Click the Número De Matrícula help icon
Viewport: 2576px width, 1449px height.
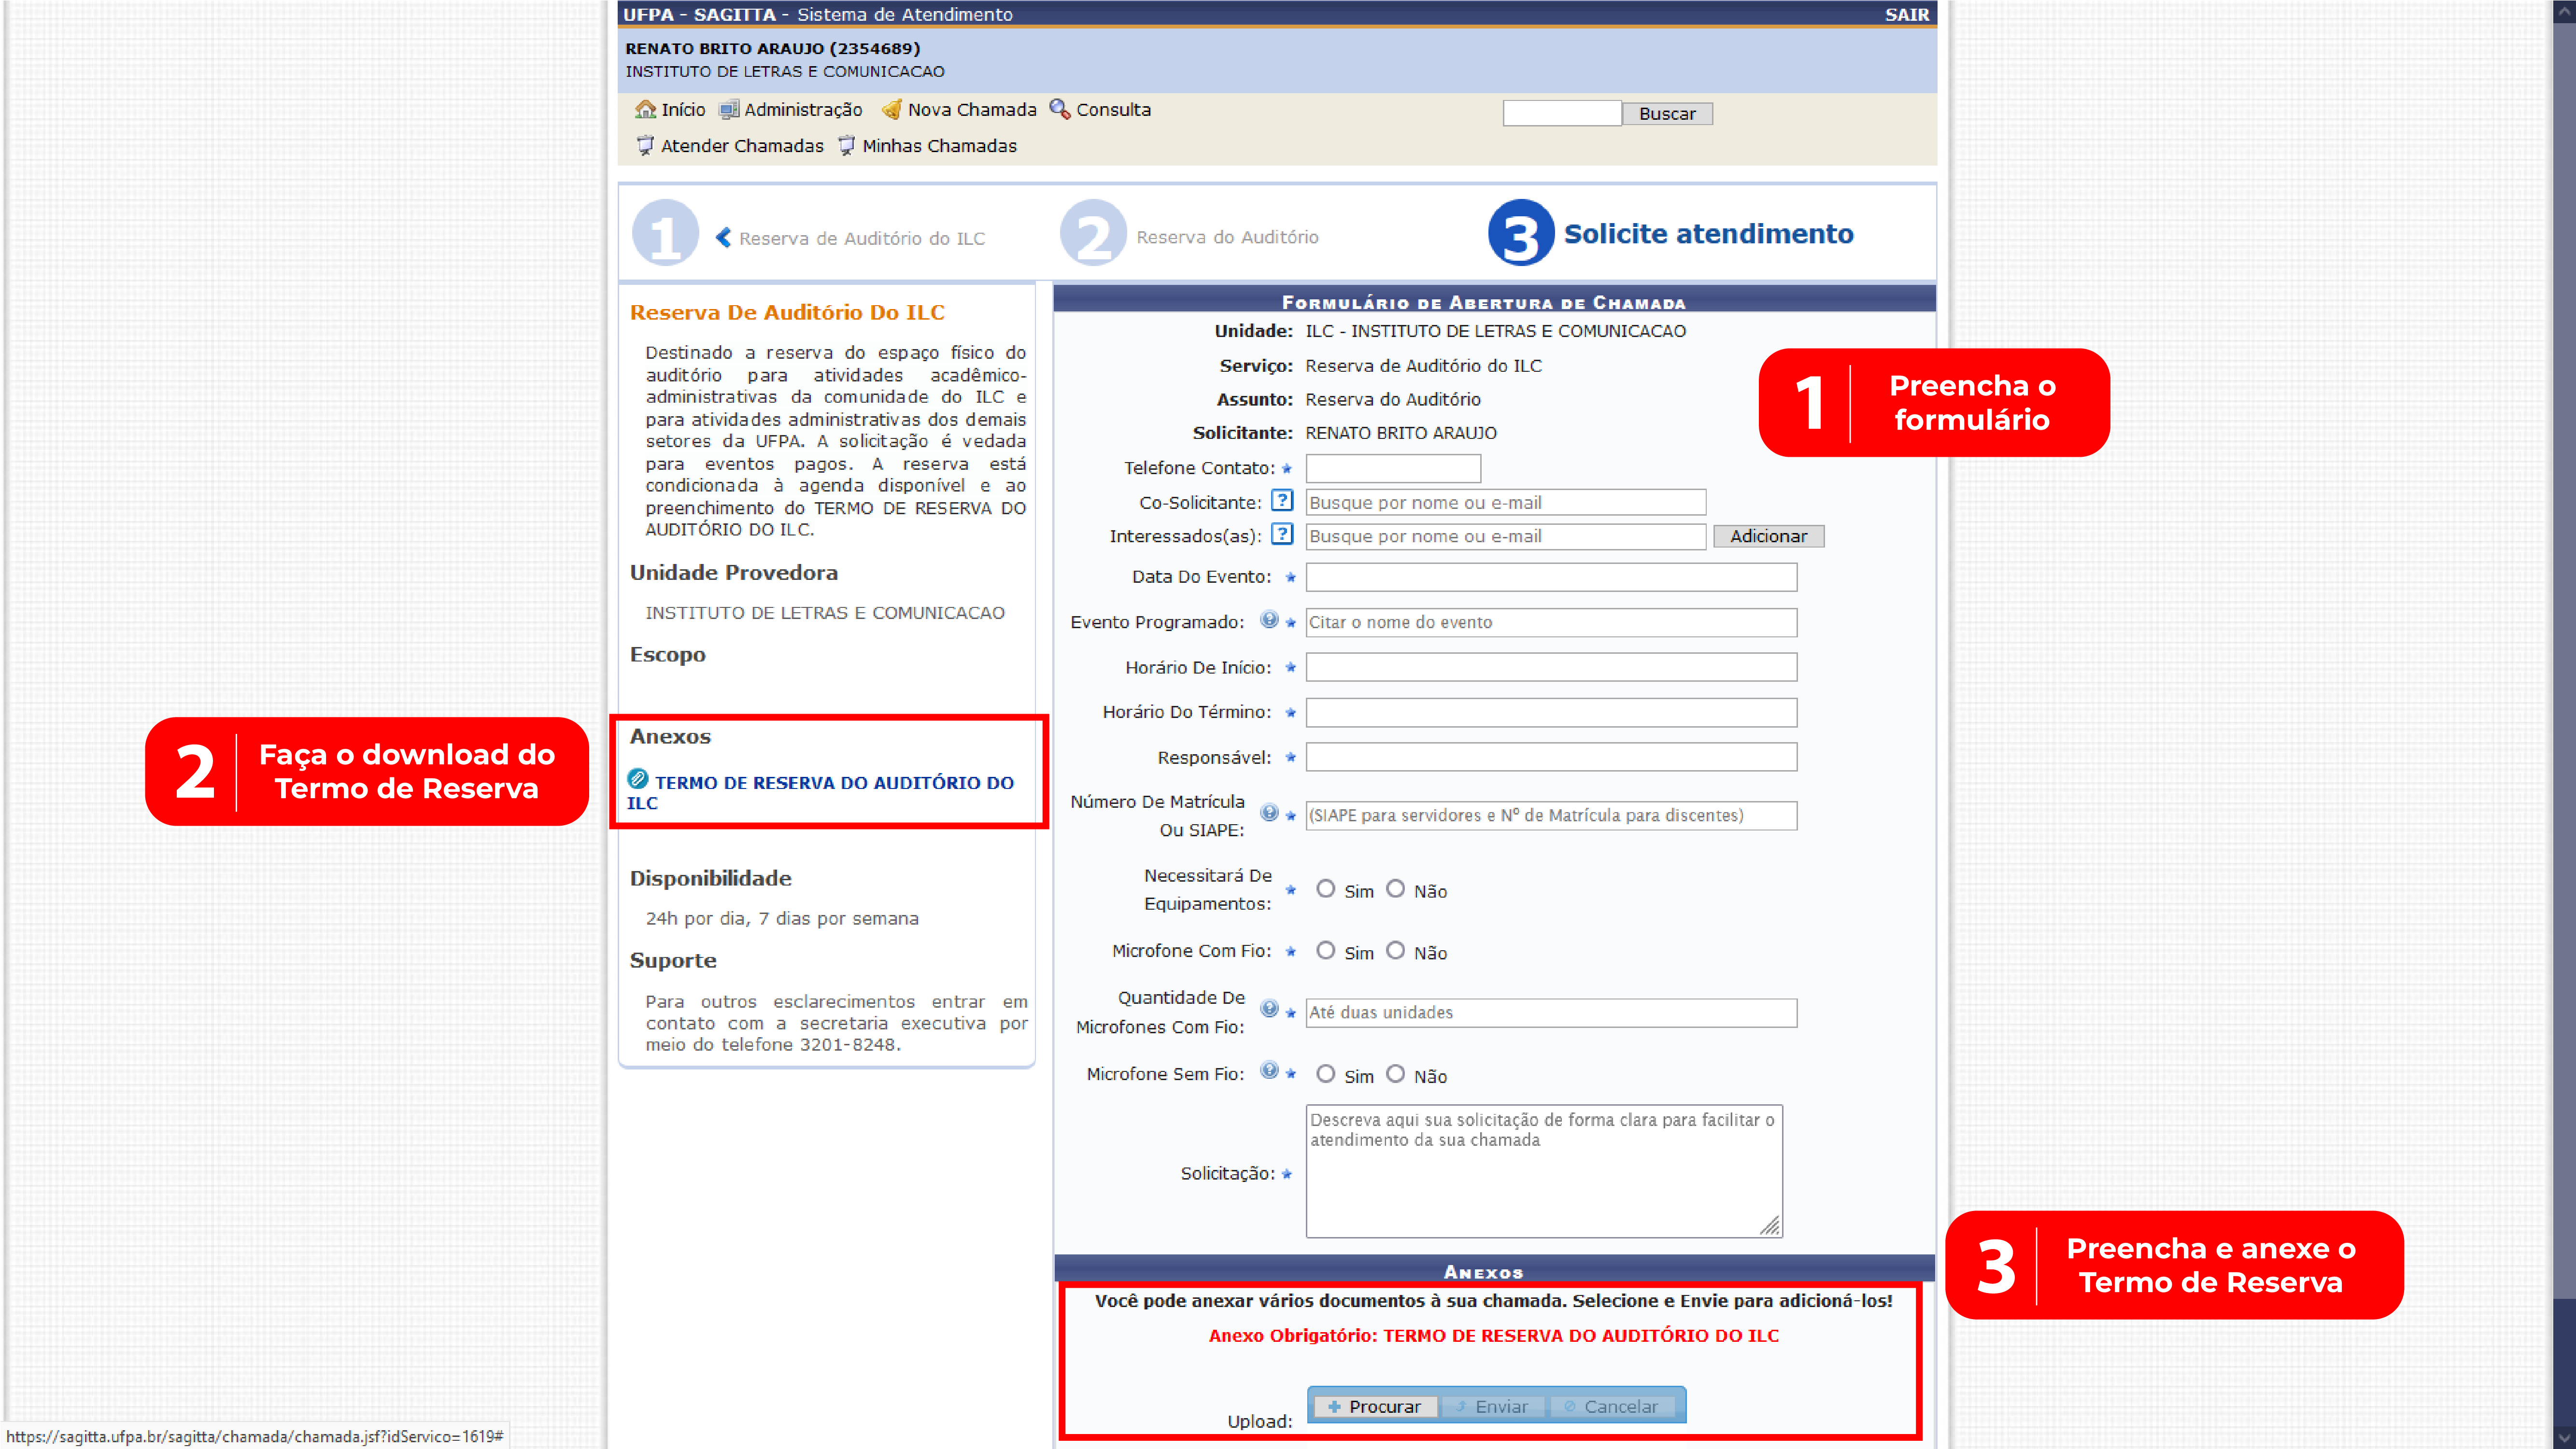pos(1269,812)
